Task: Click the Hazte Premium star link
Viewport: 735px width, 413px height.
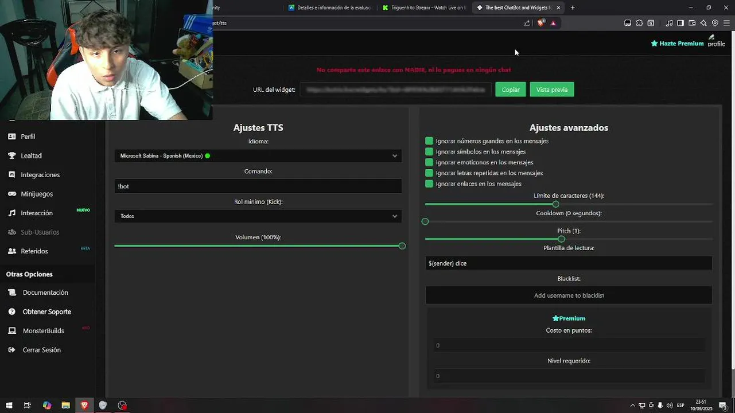Action: pyautogui.click(x=677, y=44)
